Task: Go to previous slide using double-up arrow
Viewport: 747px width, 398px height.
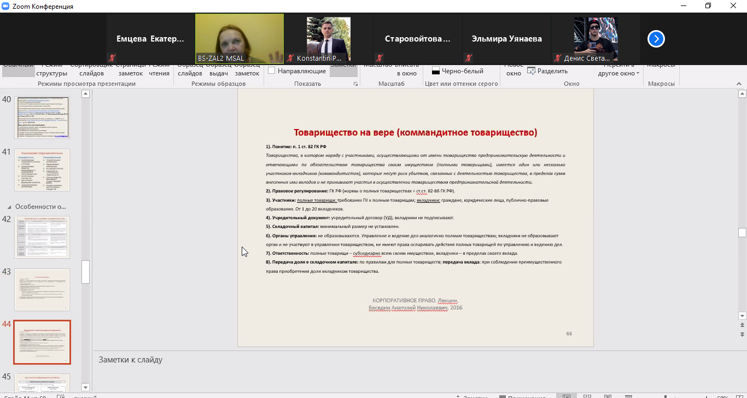Action: click(742, 326)
